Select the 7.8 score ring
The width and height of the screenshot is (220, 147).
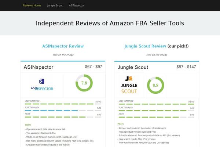tap(84, 83)
